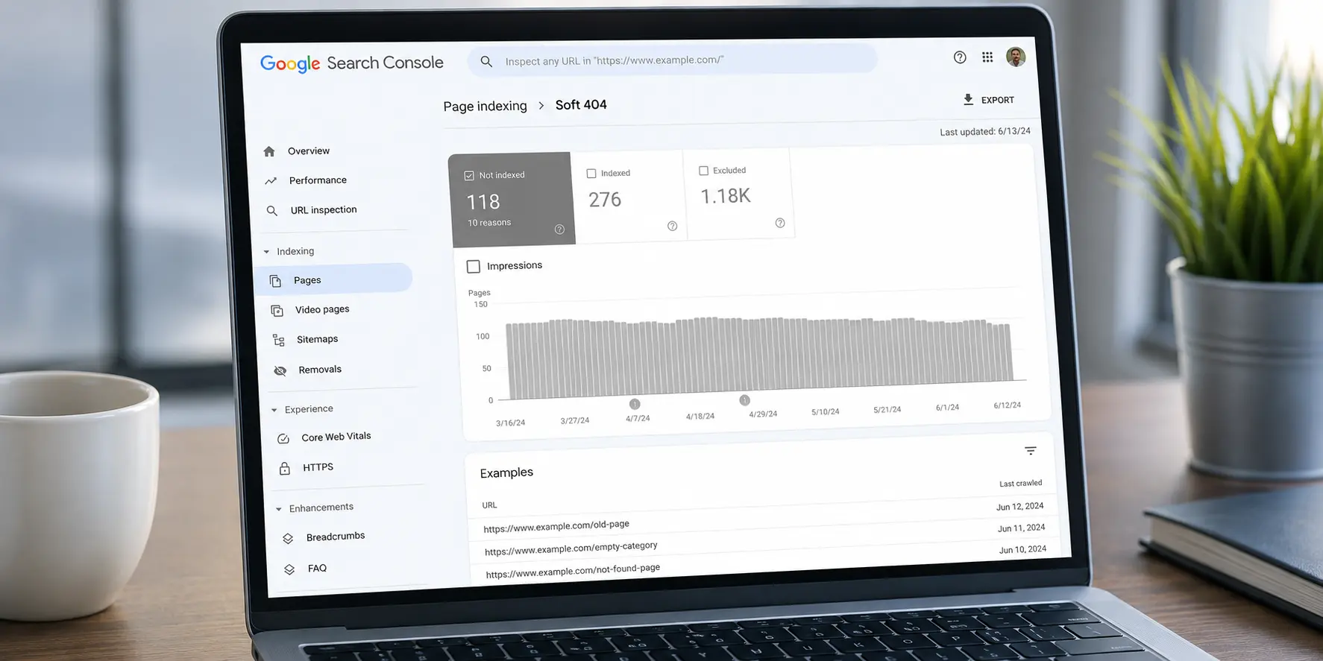Select Pages in the sidebar

click(333, 279)
